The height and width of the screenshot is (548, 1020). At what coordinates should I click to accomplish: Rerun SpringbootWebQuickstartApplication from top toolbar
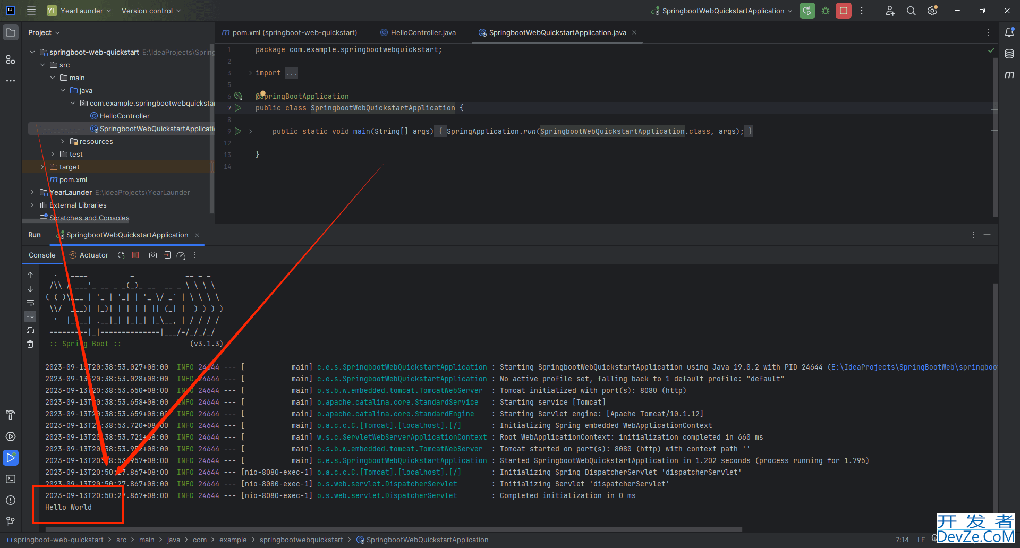[x=807, y=11]
